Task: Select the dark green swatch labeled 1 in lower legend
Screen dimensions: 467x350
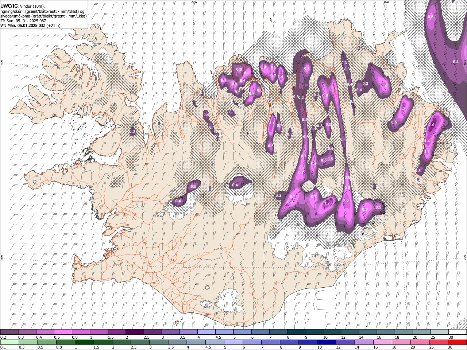Action: (84, 342)
